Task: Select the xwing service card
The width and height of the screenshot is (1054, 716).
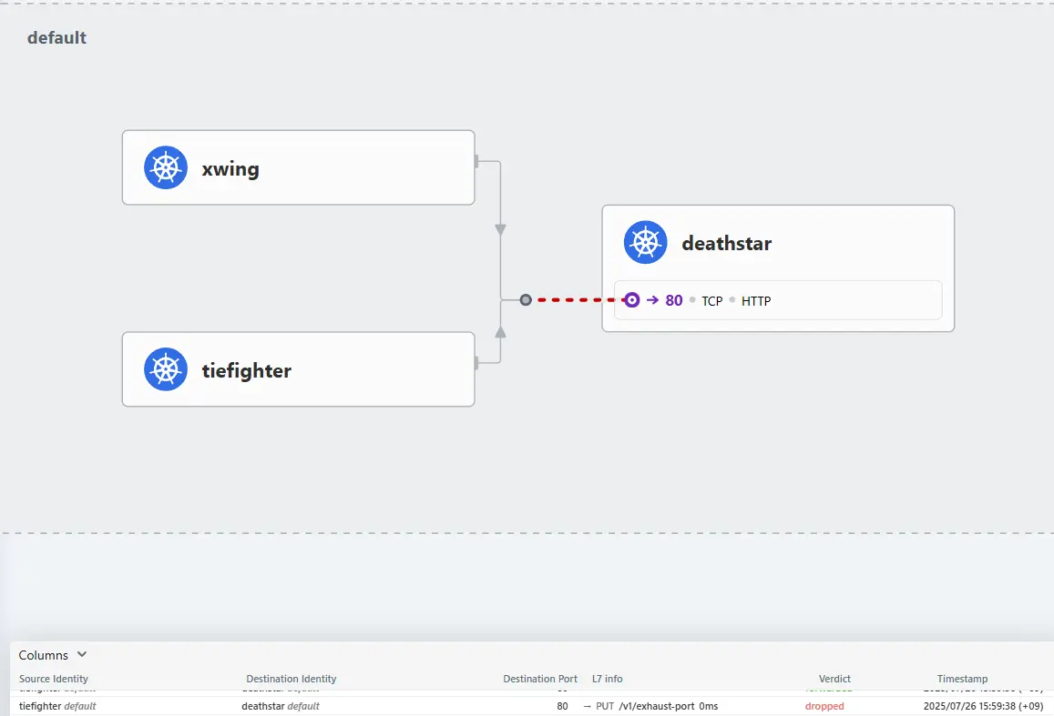Action: (x=299, y=167)
